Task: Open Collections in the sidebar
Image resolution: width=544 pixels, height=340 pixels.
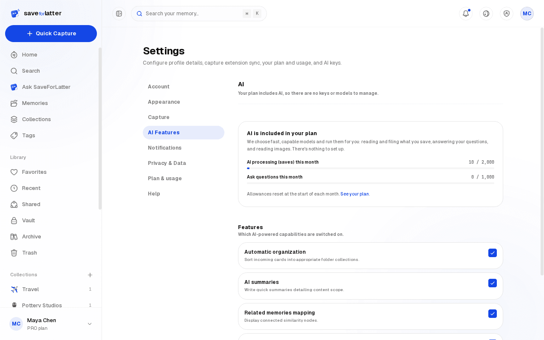Action: tap(51, 119)
